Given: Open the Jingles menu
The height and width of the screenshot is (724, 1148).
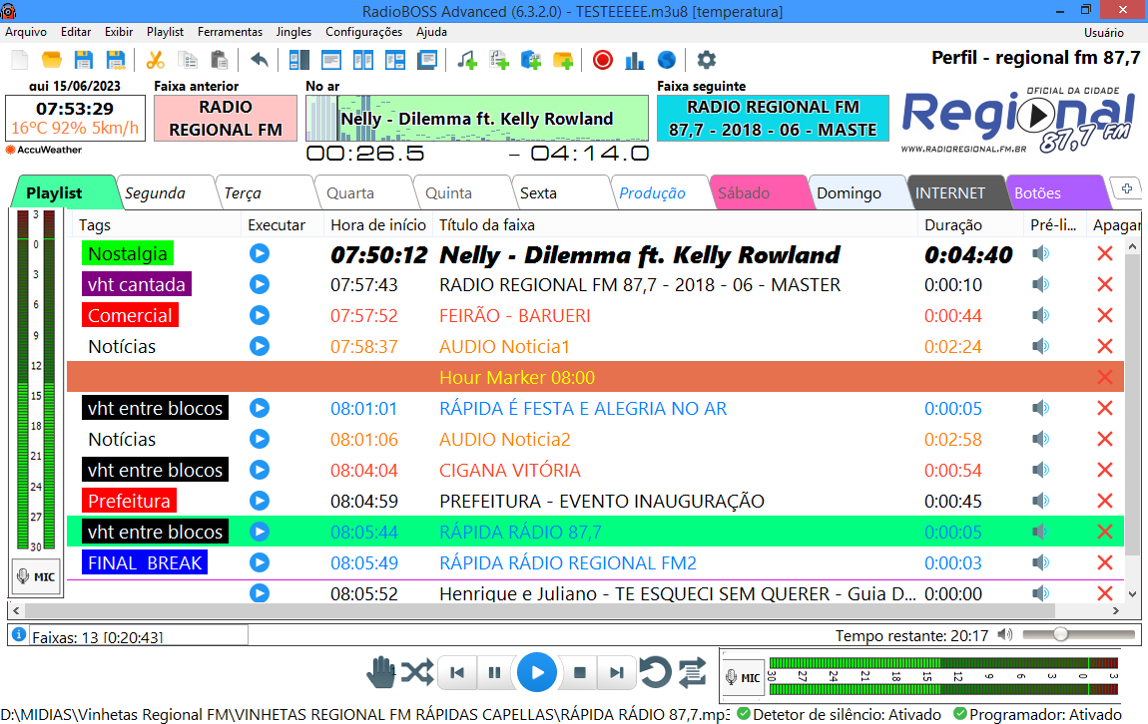Looking at the screenshot, I should point(293,32).
